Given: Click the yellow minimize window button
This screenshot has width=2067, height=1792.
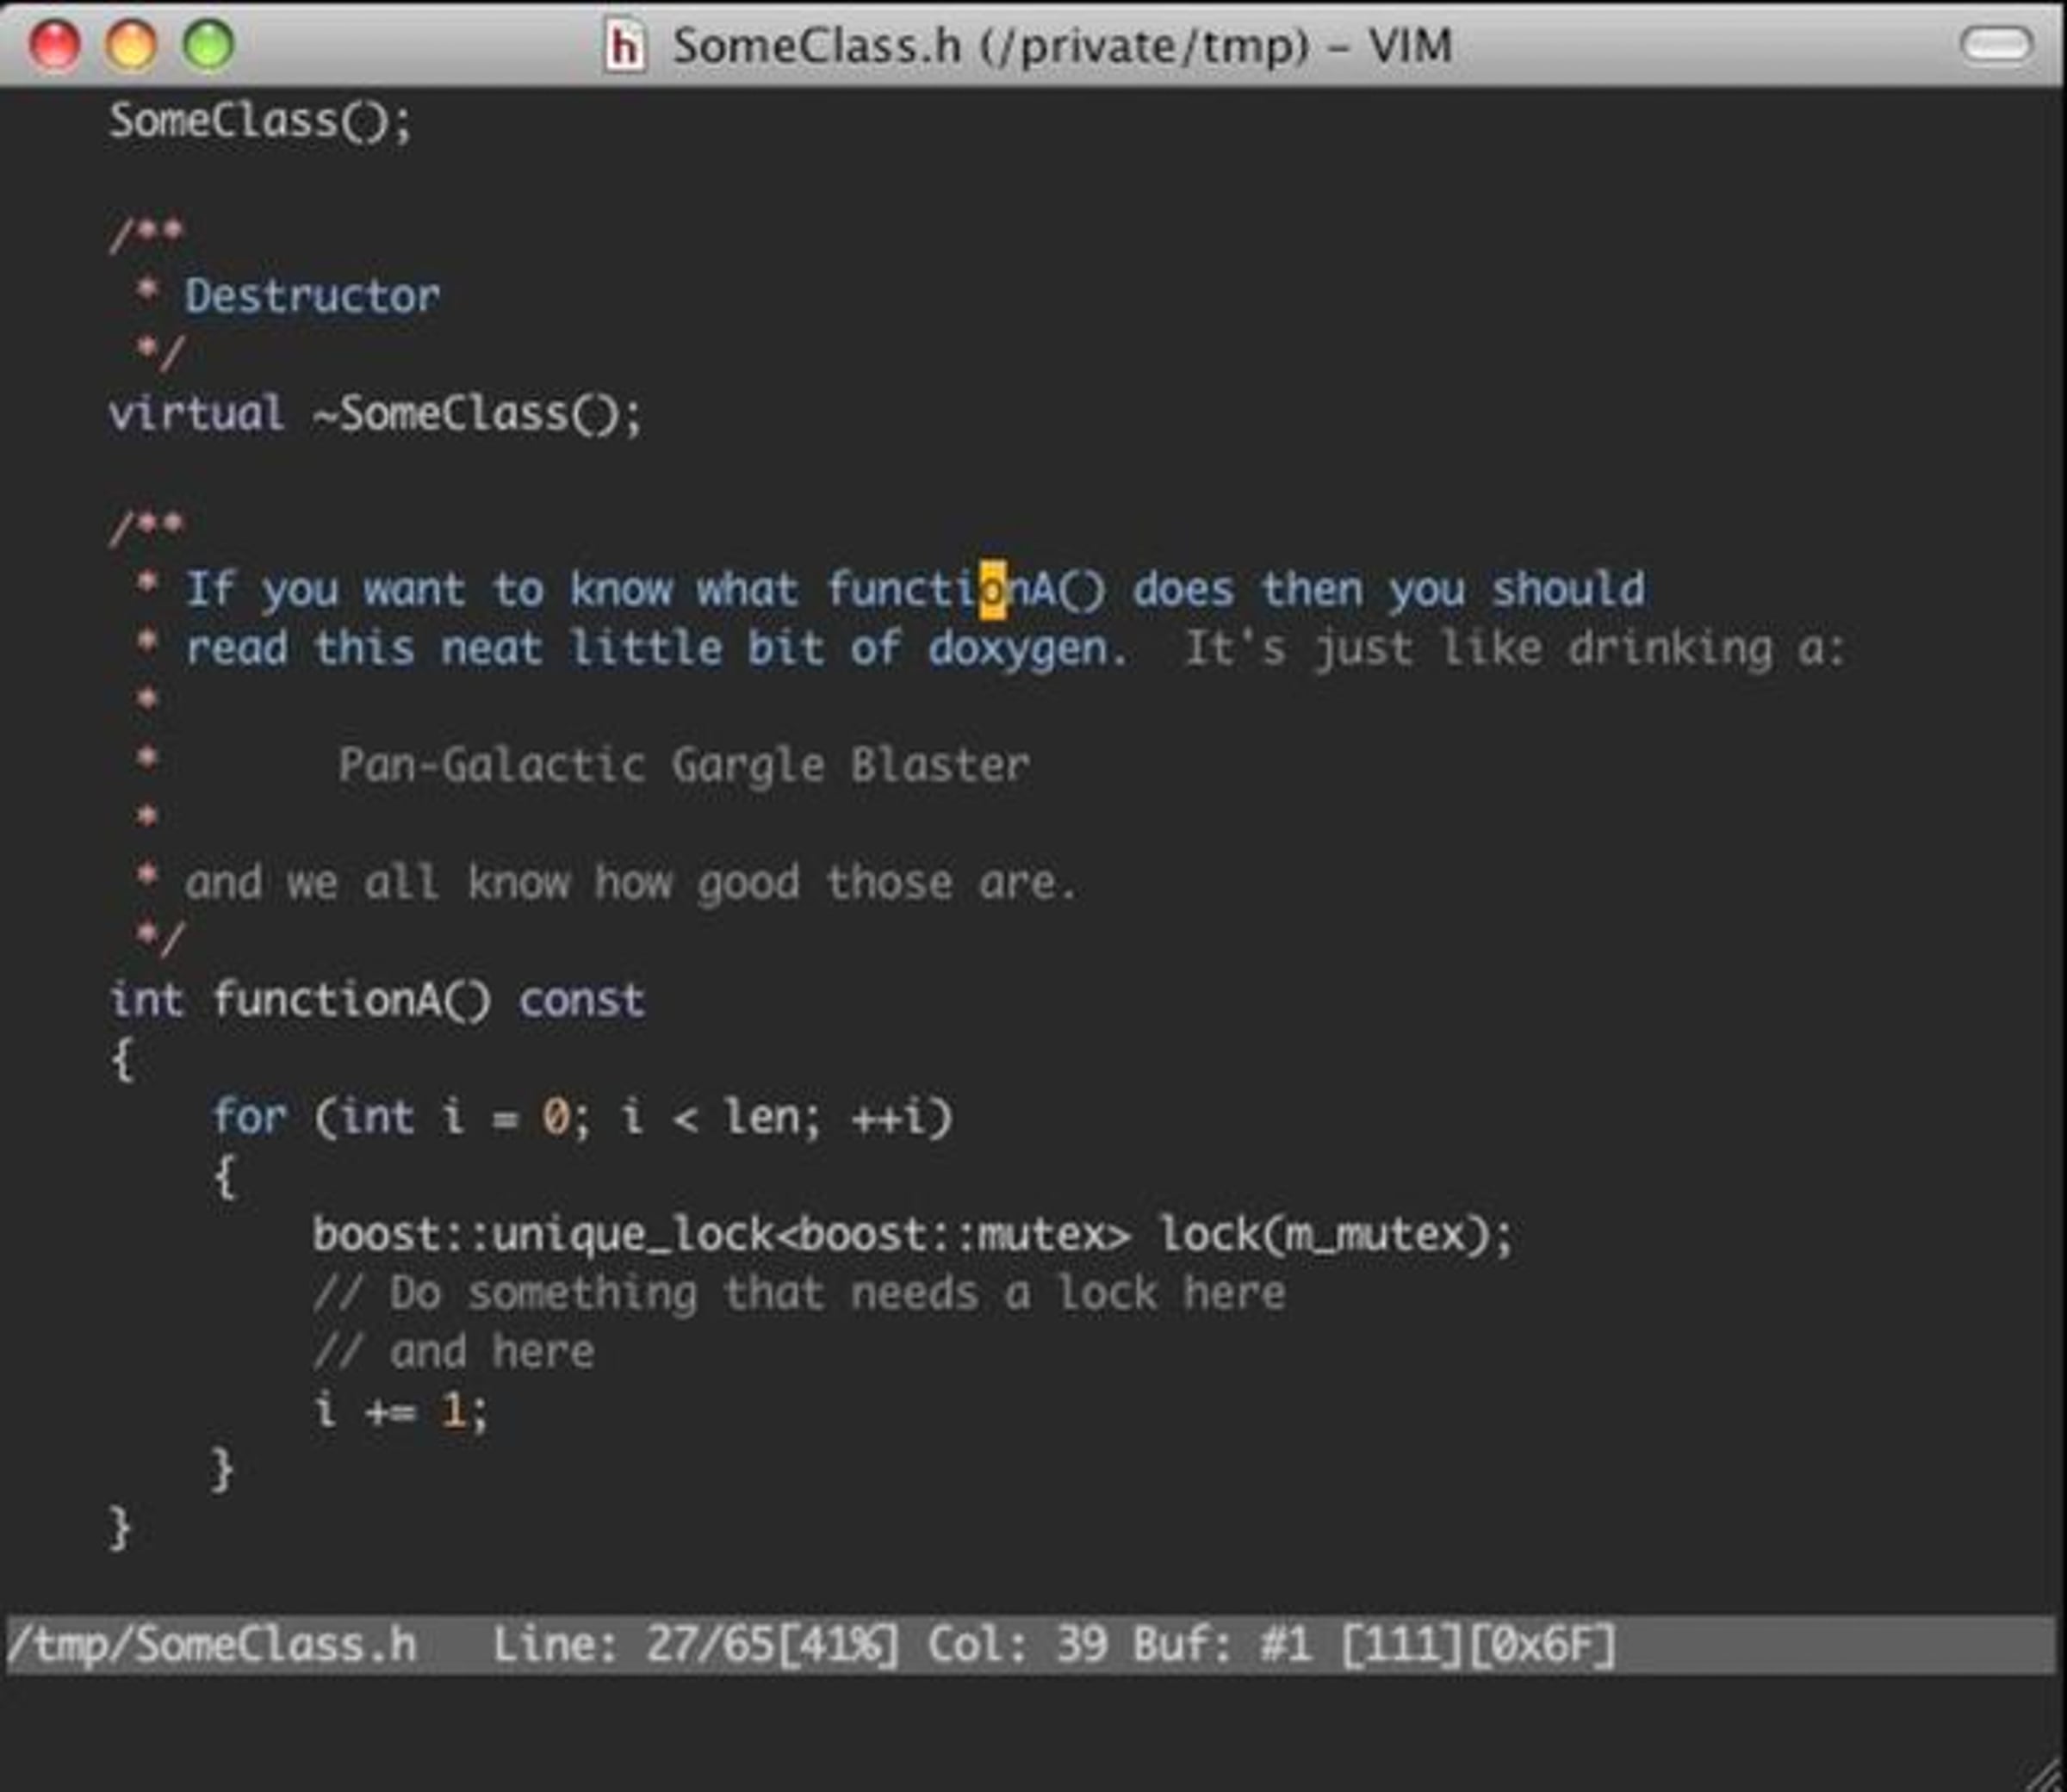Looking at the screenshot, I should [131, 45].
